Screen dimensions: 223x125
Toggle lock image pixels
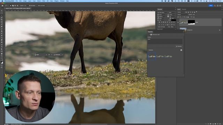pos(182,17)
